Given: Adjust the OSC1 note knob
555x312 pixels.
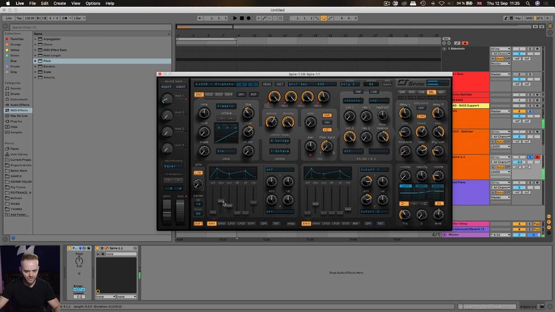Looking at the screenshot, I should pyautogui.click(x=204, y=113).
